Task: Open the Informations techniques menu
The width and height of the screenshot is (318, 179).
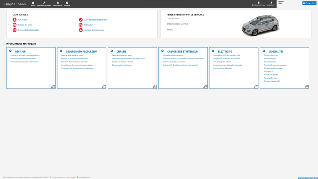Action: pyautogui.click(x=44, y=4)
